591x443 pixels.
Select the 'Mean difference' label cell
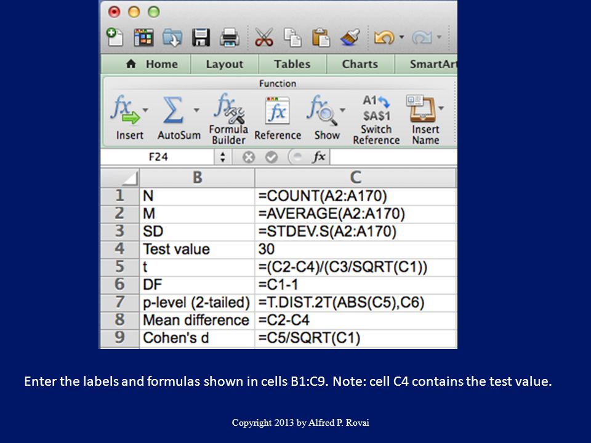pyautogui.click(x=197, y=320)
